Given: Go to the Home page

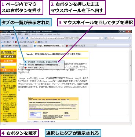Looking at the screenshot, I should point(22,38).
